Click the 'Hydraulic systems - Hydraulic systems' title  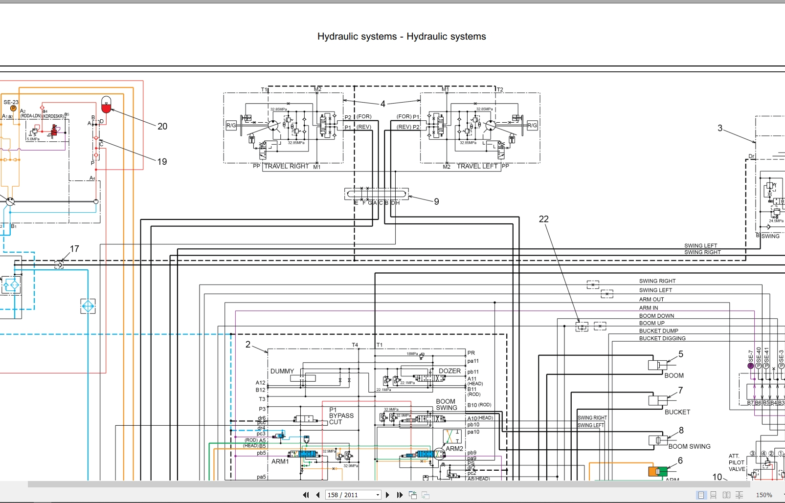pyautogui.click(x=402, y=36)
